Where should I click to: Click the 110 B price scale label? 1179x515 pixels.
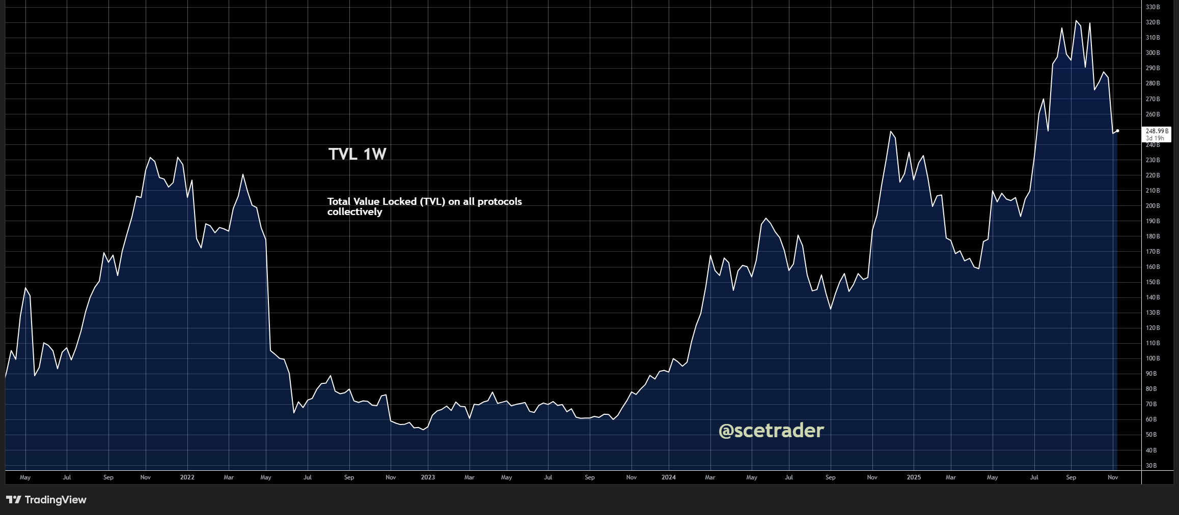pos(1153,343)
